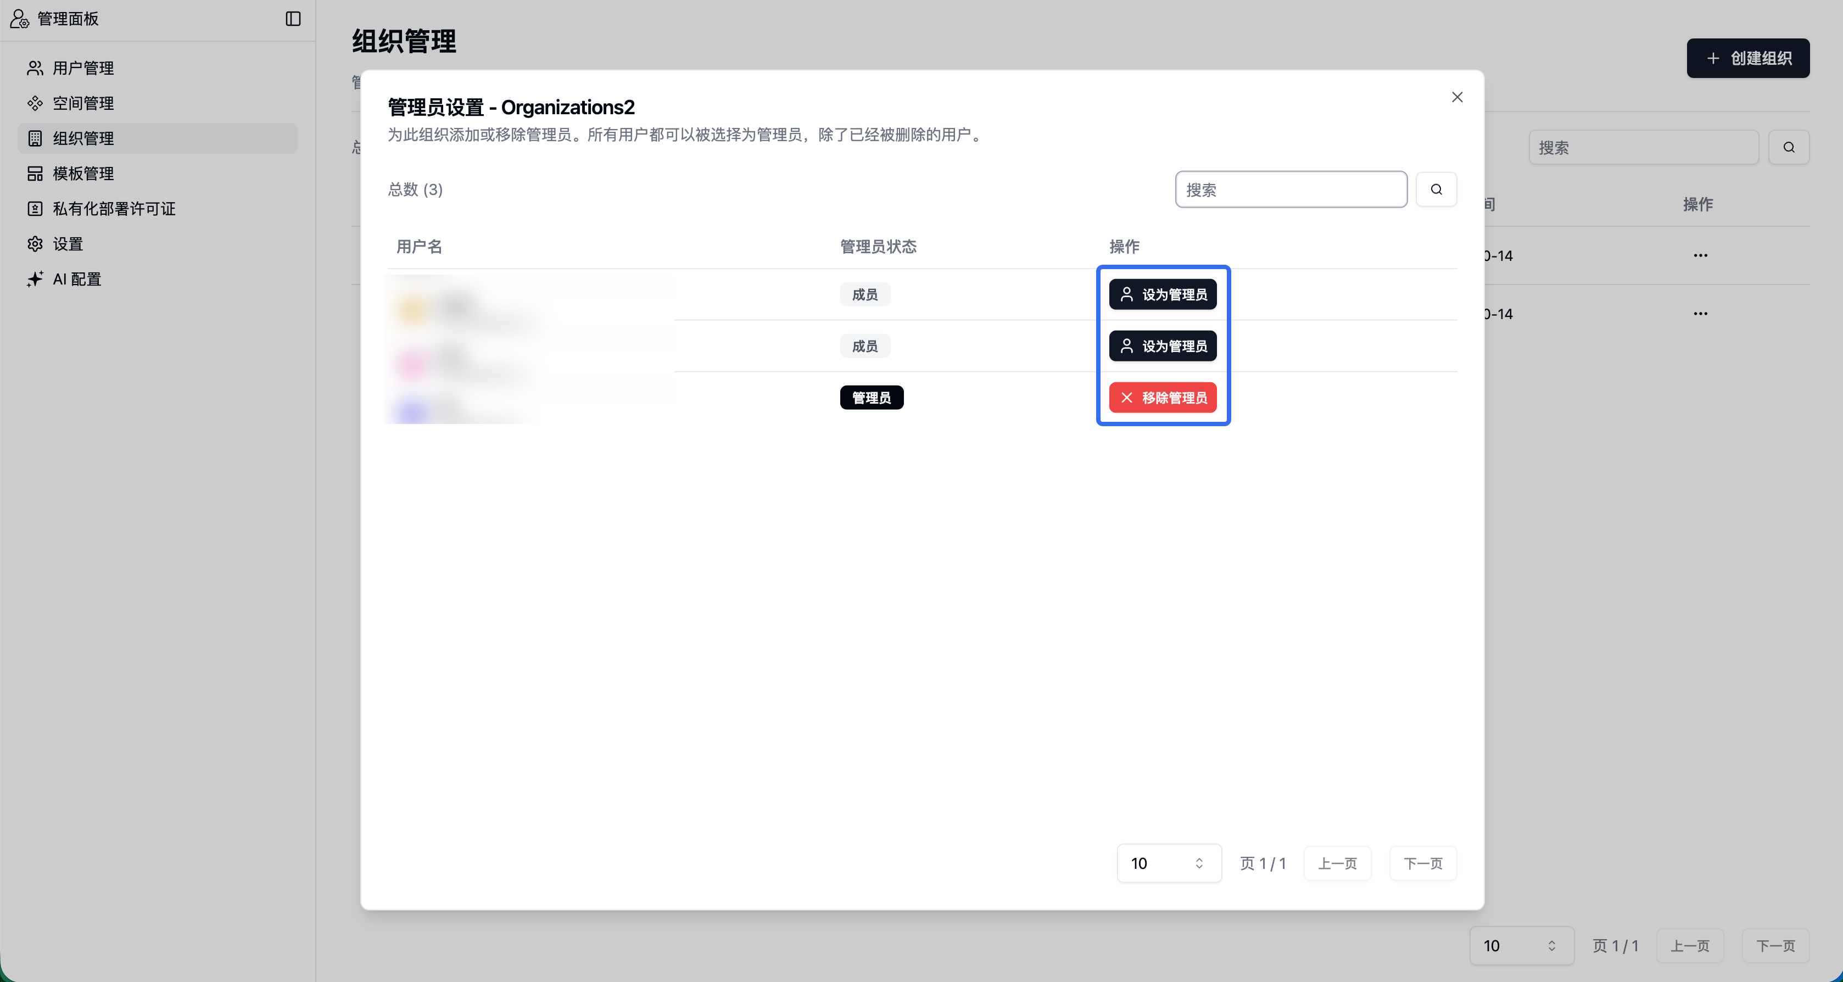Click the background page search magnifier icon
The width and height of the screenshot is (1843, 982).
(1789, 147)
